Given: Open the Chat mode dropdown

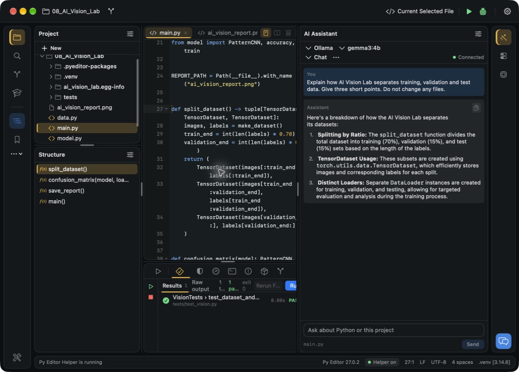Looking at the screenshot, I should pyautogui.click(x=316, y=57).
